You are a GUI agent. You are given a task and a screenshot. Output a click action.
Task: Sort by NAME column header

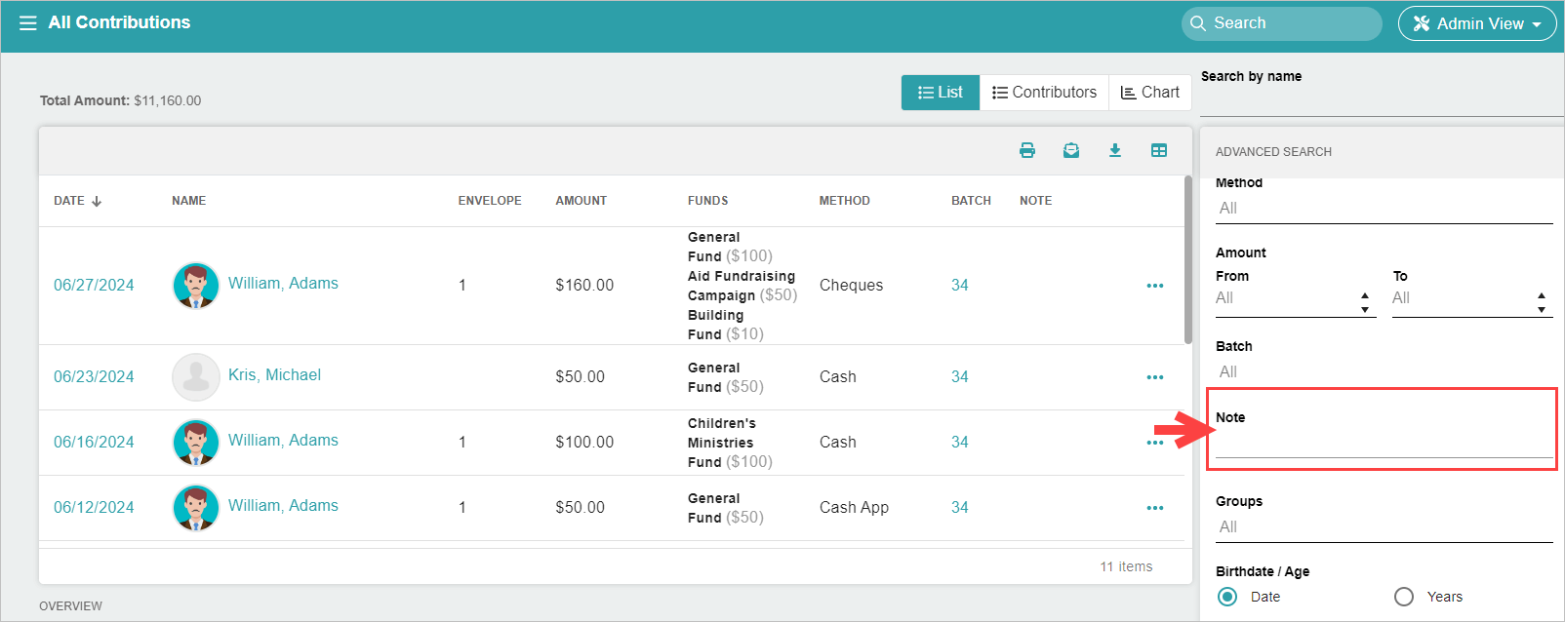[x=189, y=201]
